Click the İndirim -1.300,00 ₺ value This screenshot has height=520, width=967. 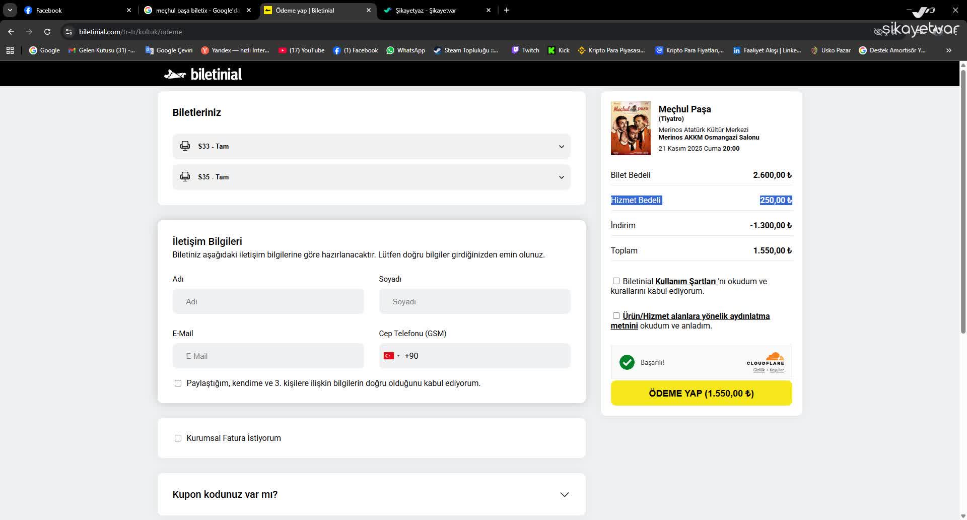point(771,225)
